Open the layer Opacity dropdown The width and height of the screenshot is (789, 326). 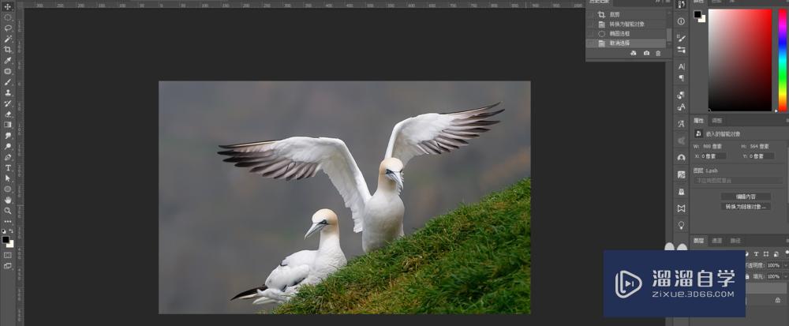[785, 265]
